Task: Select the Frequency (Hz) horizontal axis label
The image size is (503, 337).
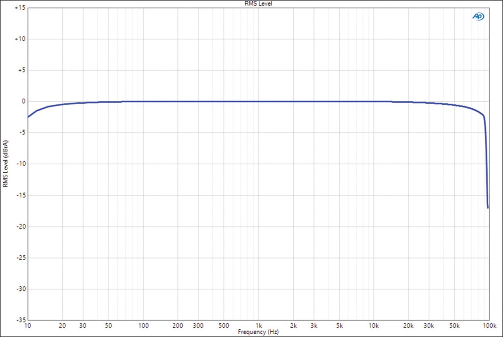Action: point(258,332)
